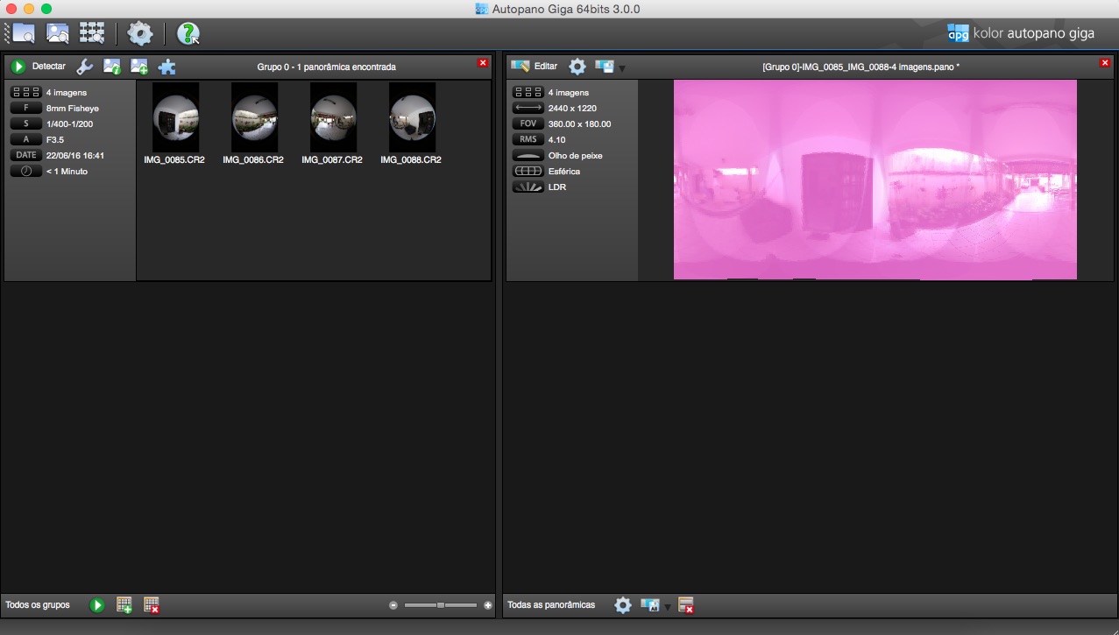Select the IMG_0086.CR2 thumbnail
The height and width of the screenshot is (635, 1119).
[254, 117]
